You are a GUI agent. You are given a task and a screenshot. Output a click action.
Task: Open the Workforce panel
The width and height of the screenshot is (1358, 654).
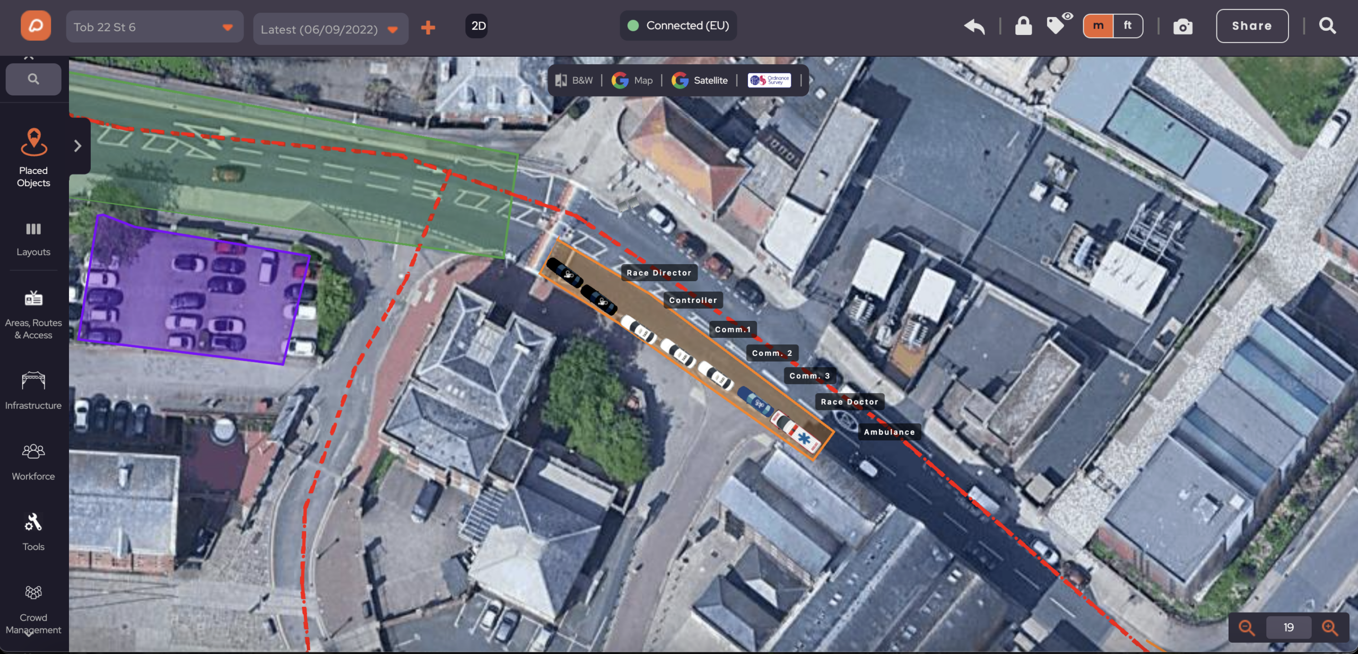click(33, 462)
